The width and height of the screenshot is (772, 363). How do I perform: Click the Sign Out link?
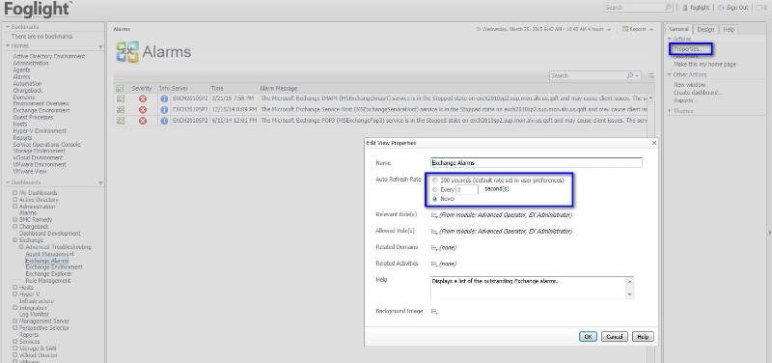tap(737, 8)
